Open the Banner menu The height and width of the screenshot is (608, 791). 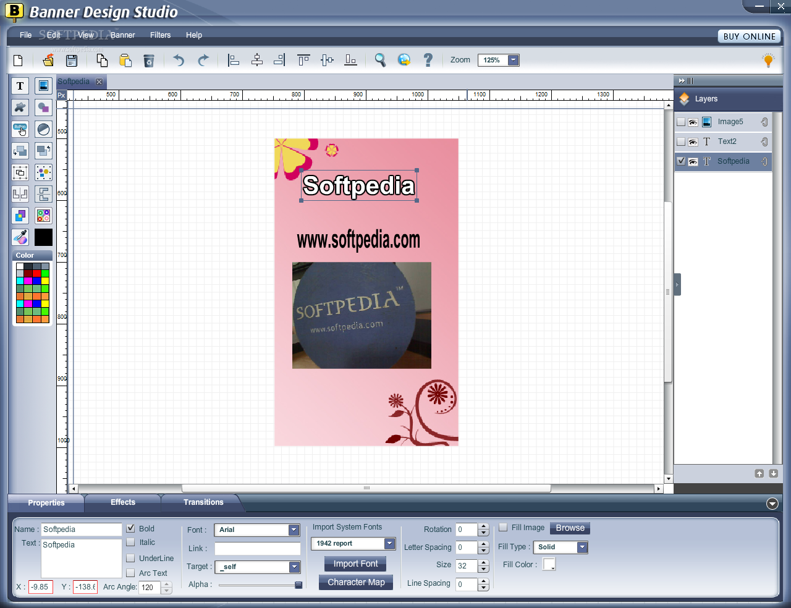click(x=123, y=35)
